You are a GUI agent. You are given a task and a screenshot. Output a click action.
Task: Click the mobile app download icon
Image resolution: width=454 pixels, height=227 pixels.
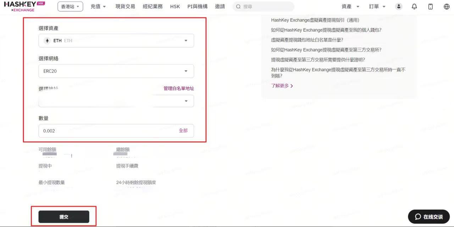(431, 6)
